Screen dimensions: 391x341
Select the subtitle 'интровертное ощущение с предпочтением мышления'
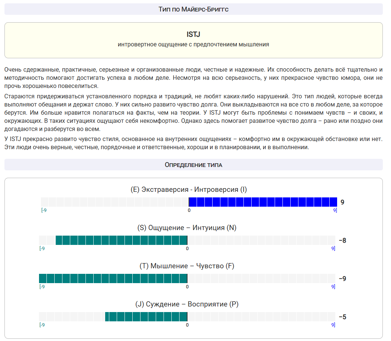pyautogui.click(x=194, y=45)
